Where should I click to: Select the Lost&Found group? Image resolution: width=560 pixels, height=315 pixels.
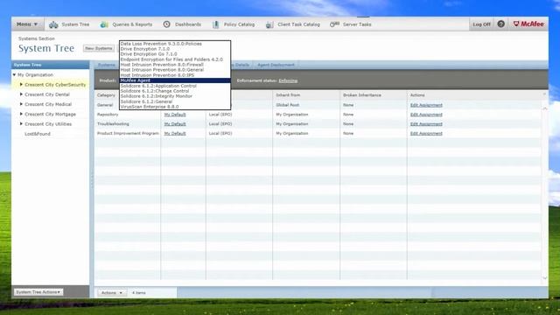[x=38, y=134]
